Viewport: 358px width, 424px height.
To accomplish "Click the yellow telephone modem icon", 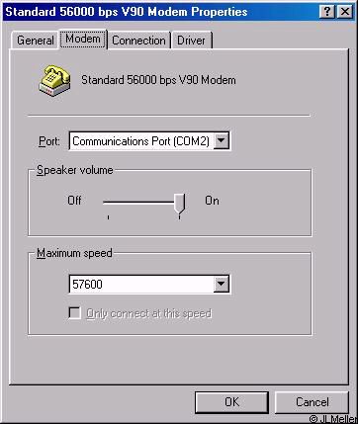I will tap(54, 80).
